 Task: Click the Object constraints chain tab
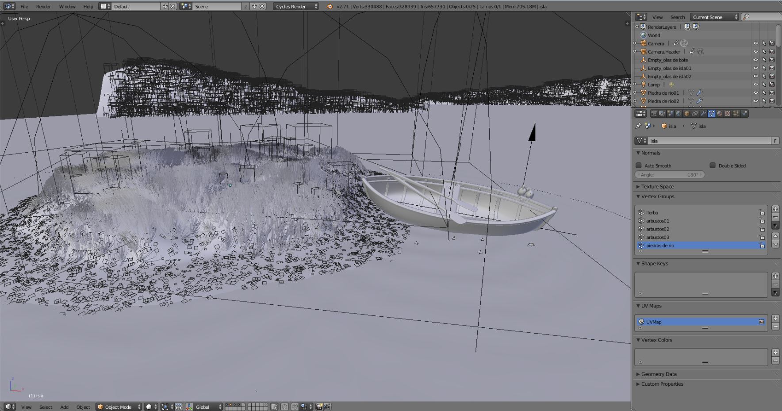(x=695, y=114)
